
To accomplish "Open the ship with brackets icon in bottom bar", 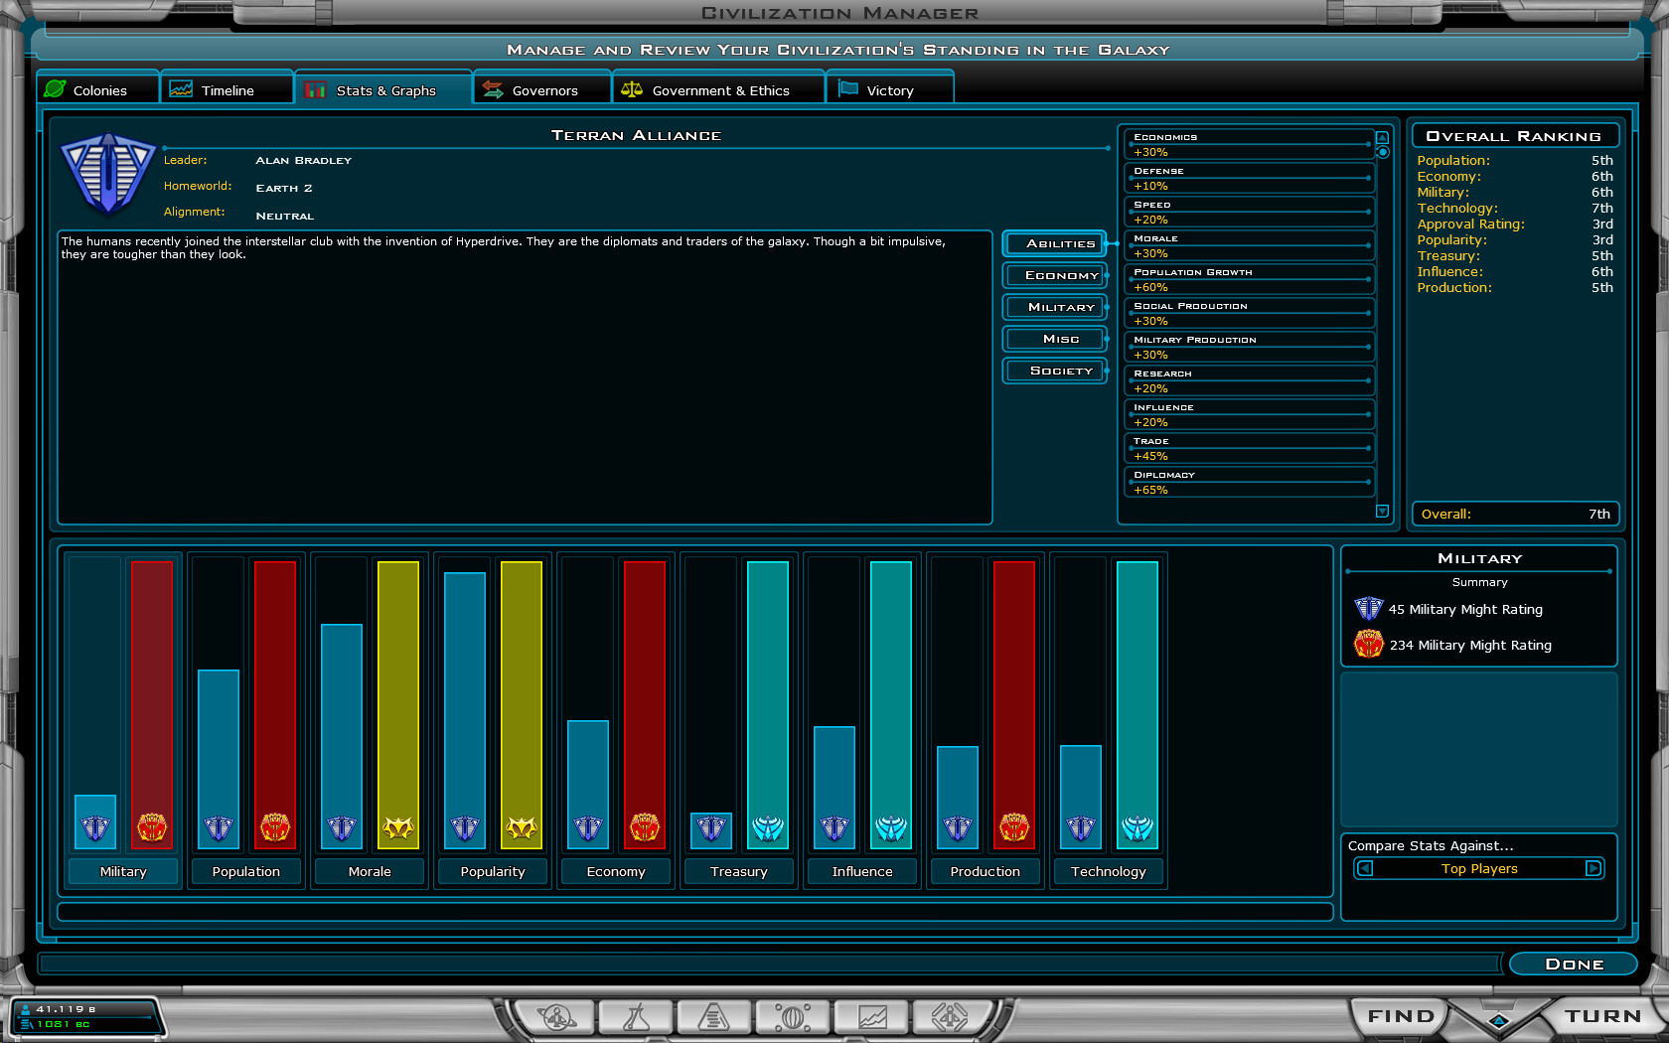I will point(950,1017).
